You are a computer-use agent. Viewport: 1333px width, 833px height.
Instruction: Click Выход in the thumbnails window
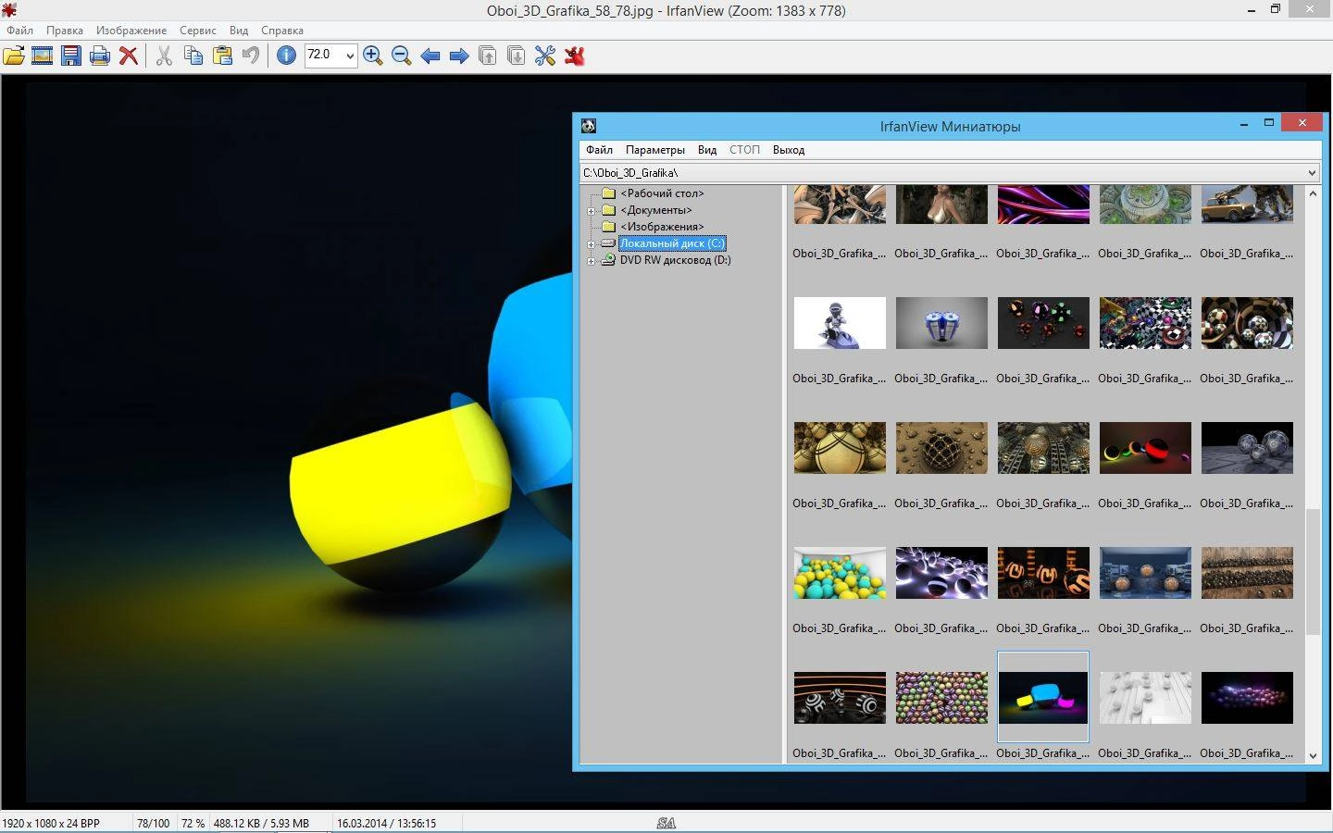789,150
